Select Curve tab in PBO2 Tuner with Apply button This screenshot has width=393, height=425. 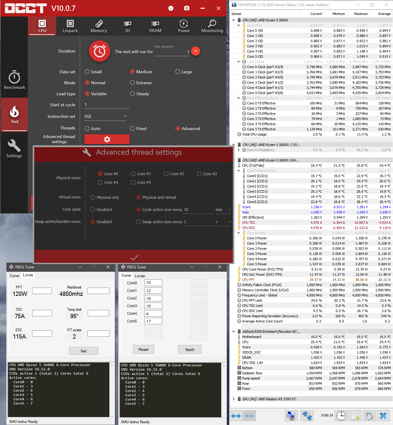coord(126,275)
